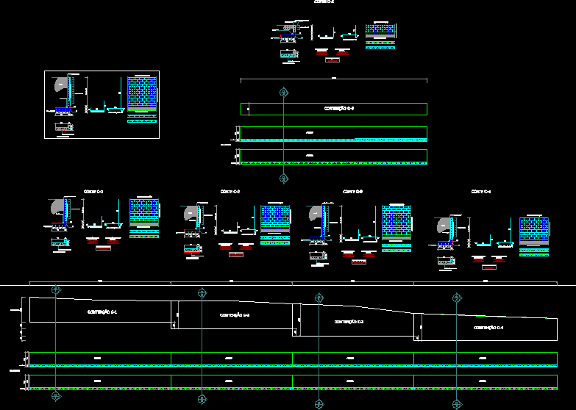This screenshot has width=576, height=410.
Task: Select the CORTE C-1 section title
Action: pyautogui.click(x=94, y=192)
